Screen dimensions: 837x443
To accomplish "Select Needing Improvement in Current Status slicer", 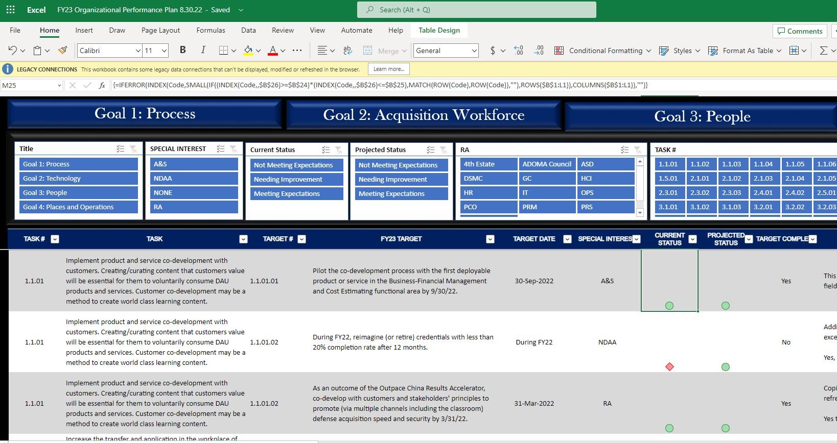I will pyautogui.click(x=297, y=179).
